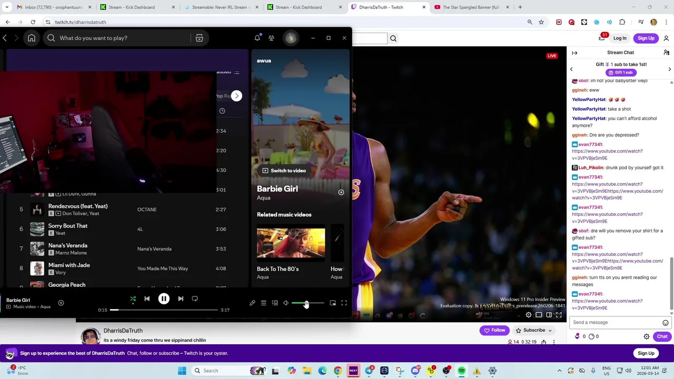Click Twitch Log In button

(x=620, y=38)
